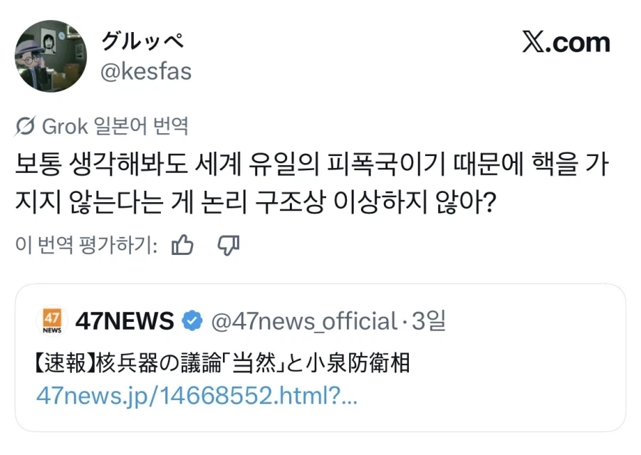Click the 47NEWS account name

click(x=125, y=321)
